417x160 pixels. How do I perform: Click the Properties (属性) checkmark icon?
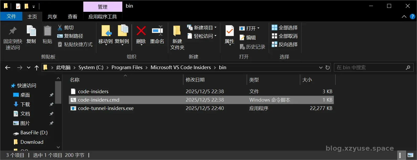point(229,31)
